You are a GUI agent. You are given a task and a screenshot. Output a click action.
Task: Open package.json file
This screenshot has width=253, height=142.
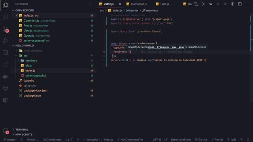pos(32,95)
